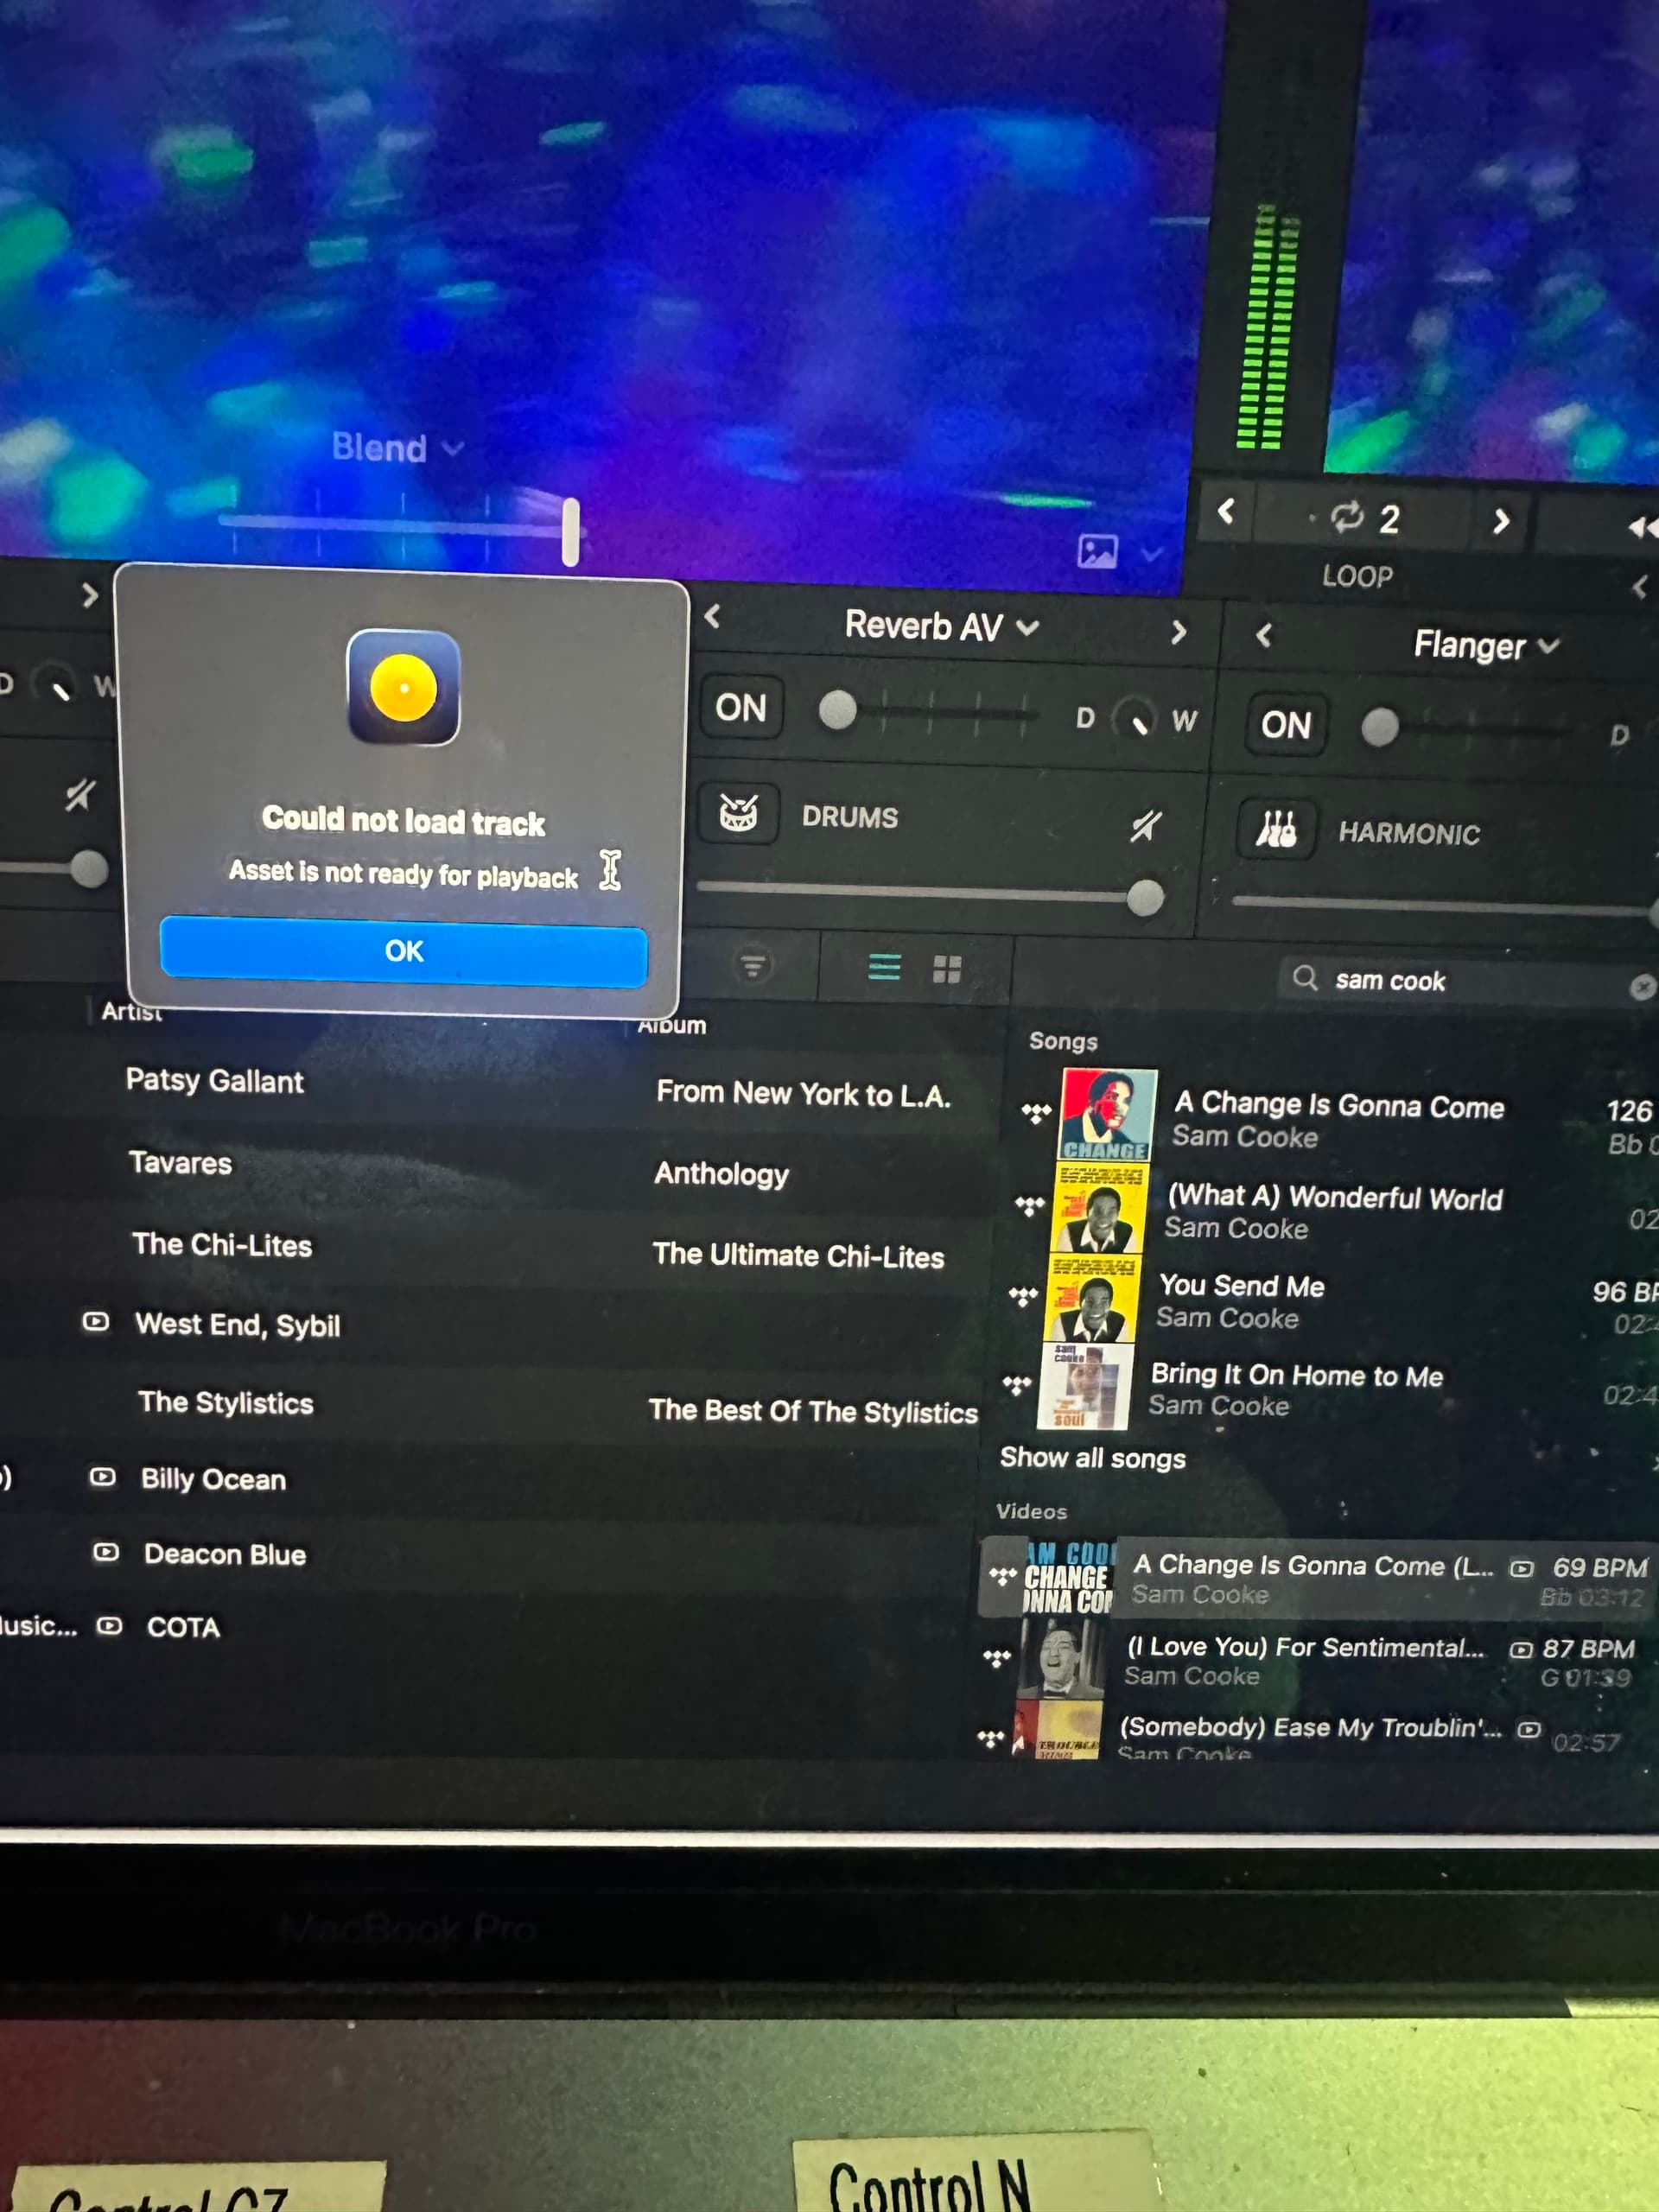Switch library to grid view
Image resolution: width=1659 pixels, height=2212 pixels.
[x=946, y=968]
